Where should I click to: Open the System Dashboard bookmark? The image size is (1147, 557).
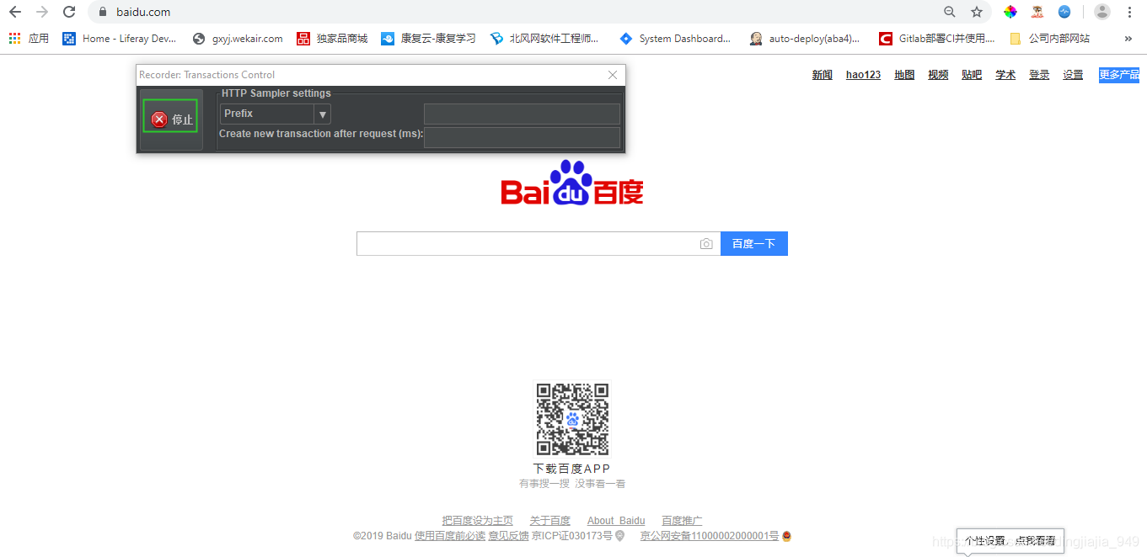675,39
